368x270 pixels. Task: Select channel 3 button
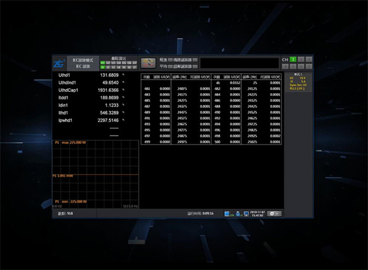click(309, 59)
